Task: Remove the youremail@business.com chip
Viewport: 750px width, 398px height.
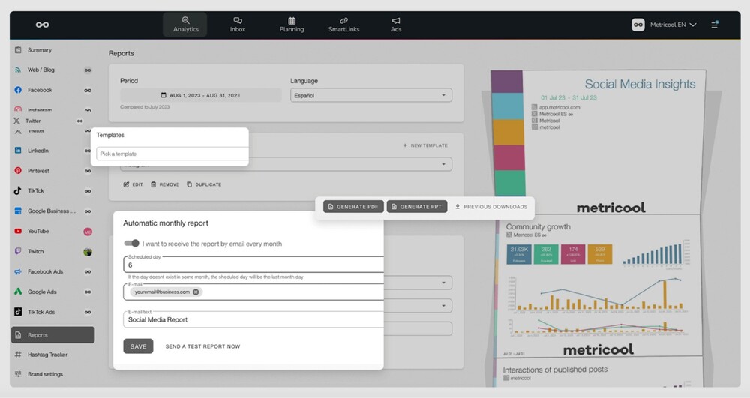Action: pos(196,292)
